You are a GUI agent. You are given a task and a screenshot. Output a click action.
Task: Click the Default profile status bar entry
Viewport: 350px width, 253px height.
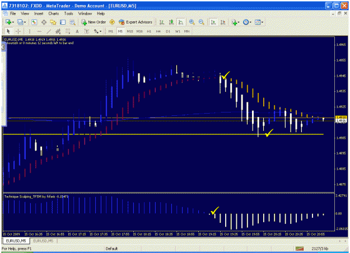[111, 249]
